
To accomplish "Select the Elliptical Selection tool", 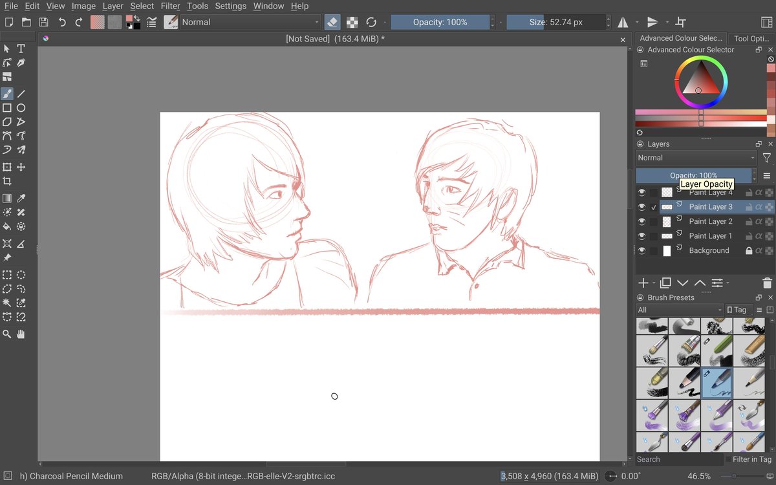I will [21, 275].
